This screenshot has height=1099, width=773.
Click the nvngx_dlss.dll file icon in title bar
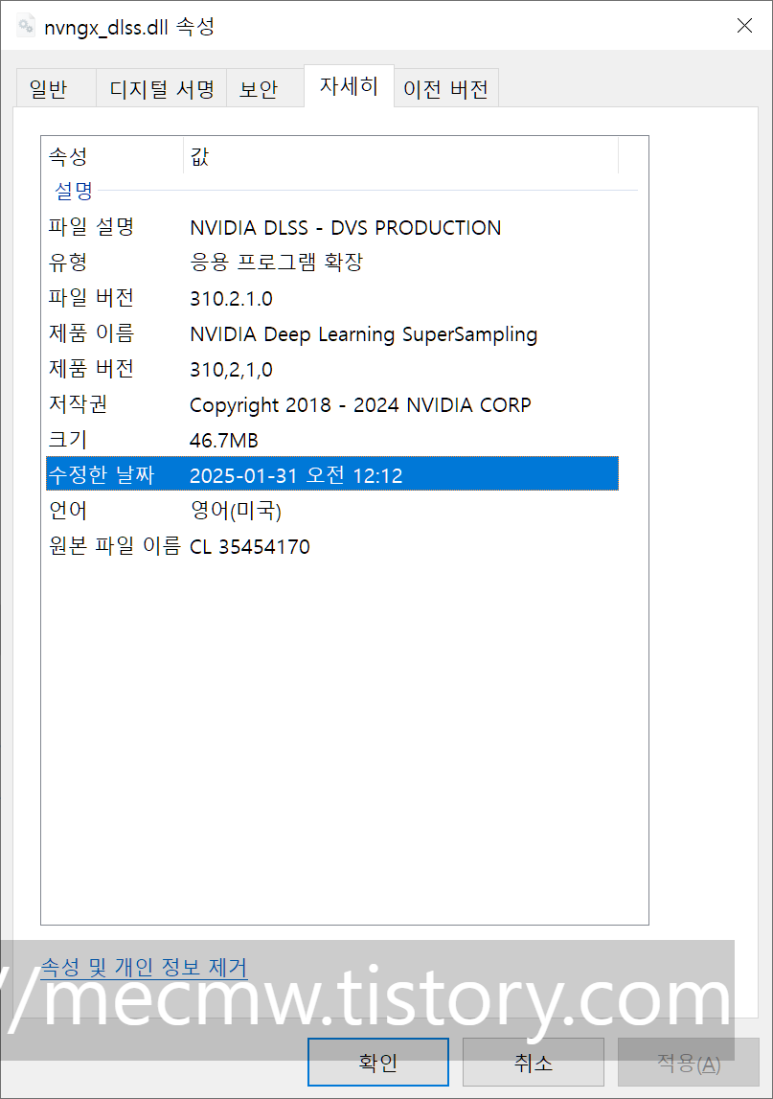point(26,26)
